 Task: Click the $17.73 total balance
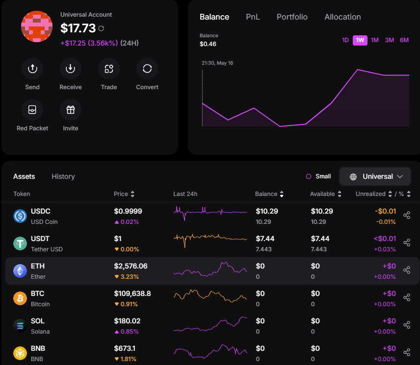click(78, 28)
